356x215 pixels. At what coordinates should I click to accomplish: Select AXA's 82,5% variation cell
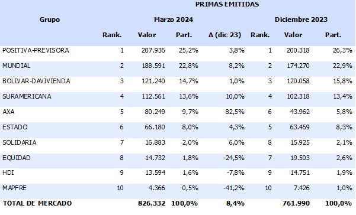coord(235,112)
